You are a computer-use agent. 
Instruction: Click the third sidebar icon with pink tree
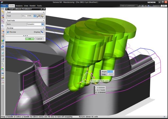coord(3,21)
